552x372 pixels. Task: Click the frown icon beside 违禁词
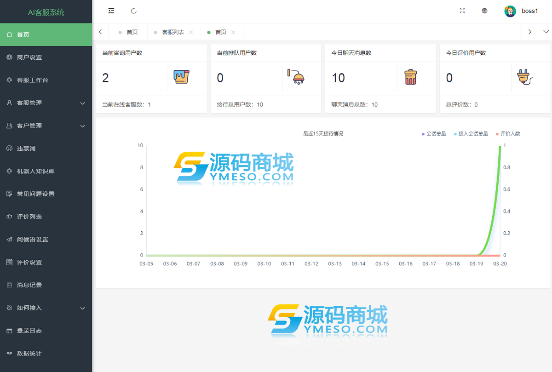9,149
